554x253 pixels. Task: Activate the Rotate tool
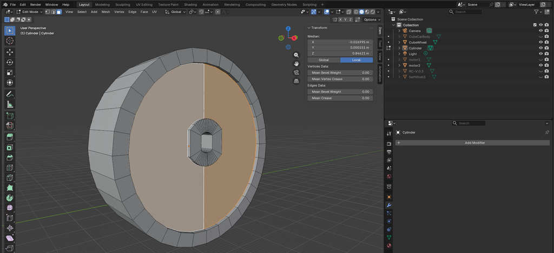[x=10, y=63]
